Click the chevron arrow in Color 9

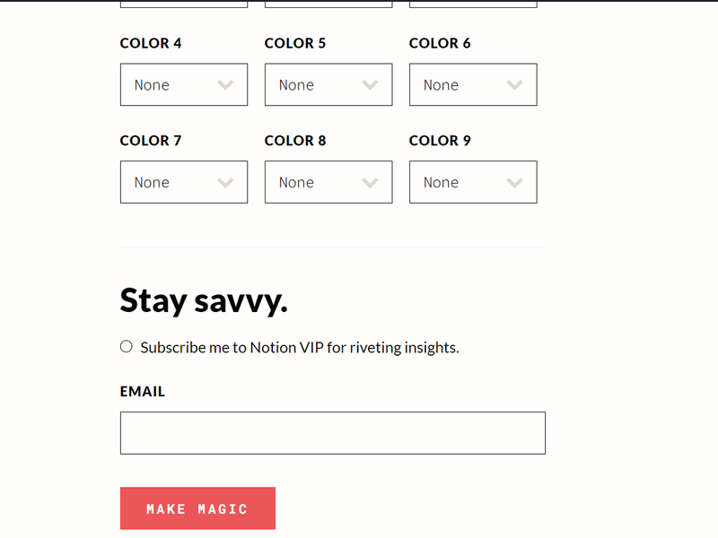(515, 183)
